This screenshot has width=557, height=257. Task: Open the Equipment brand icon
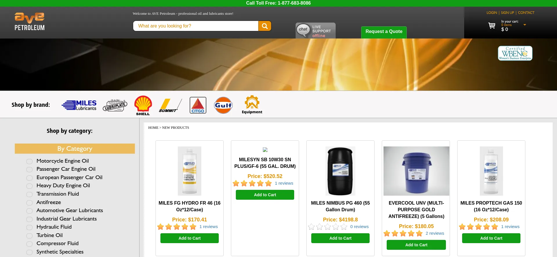pyautogui.click(x=252, y=105)
